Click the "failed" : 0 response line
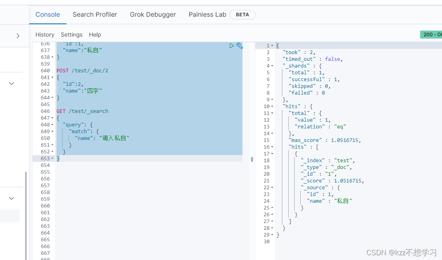442x260 pixels. 307,93
